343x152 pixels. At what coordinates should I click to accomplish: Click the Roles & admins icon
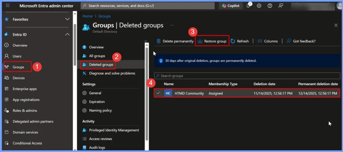click(x=7, y=110)
